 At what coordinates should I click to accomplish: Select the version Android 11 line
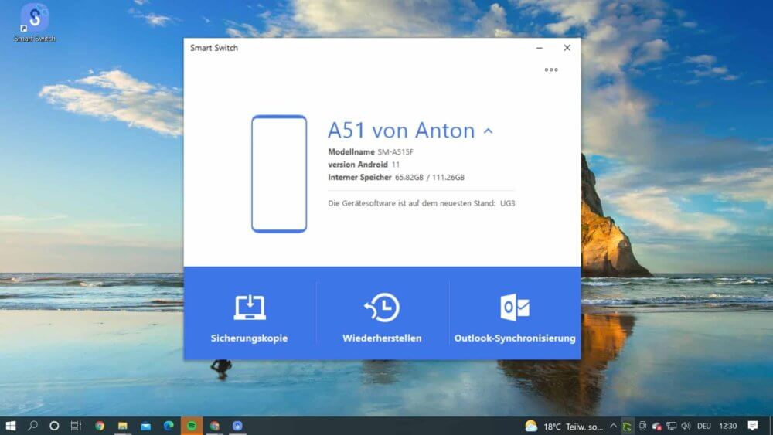tap(364, 165)
